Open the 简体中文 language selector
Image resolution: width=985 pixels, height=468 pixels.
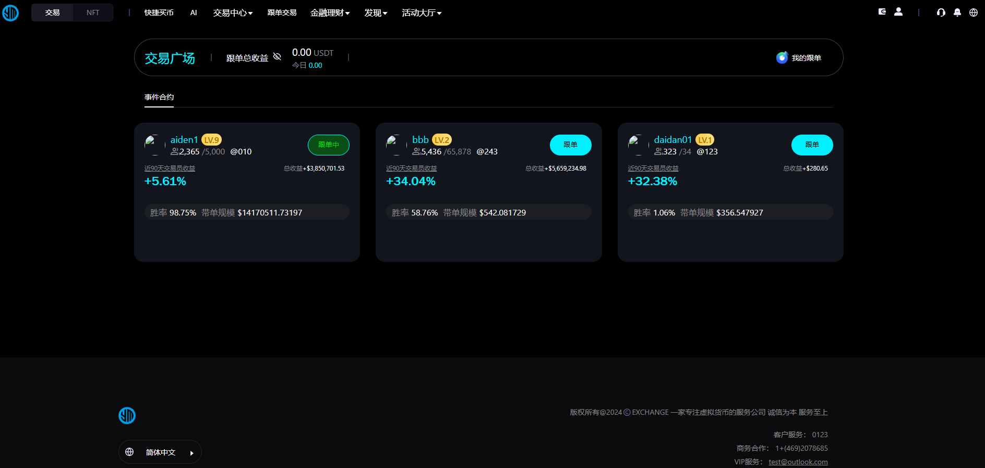pos(160,452)
